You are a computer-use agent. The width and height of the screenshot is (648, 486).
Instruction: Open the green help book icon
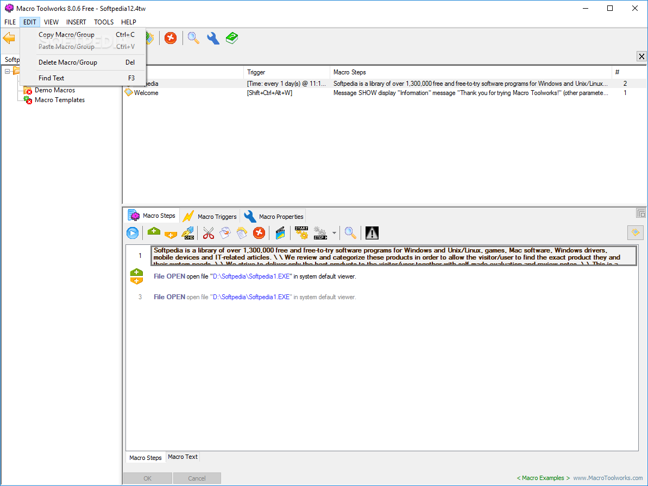232,38
